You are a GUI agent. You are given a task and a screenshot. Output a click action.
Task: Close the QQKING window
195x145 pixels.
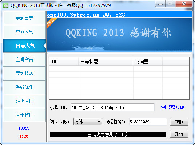click(x=184, y=4)
